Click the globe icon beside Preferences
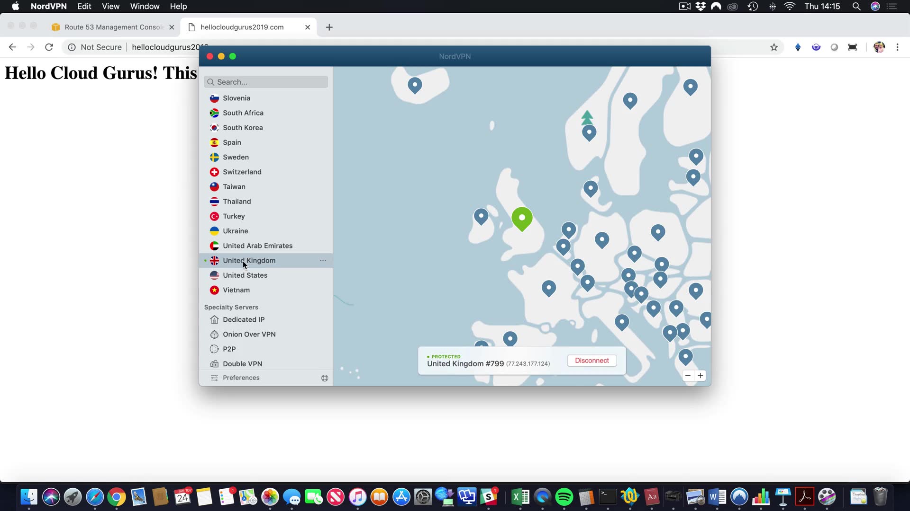The image size is (910, 511). [x=325, y=378]
